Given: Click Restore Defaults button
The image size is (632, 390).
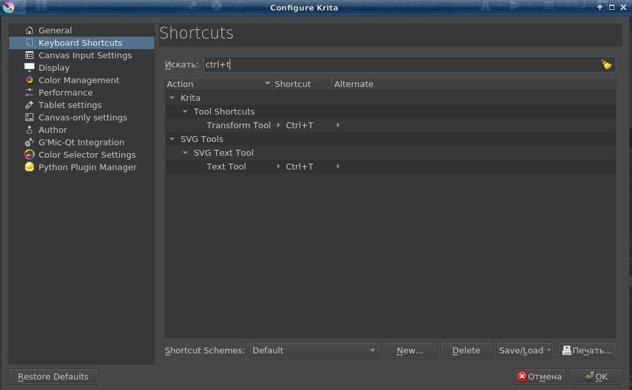Looking at the screenshot, I should pos(53,376).
